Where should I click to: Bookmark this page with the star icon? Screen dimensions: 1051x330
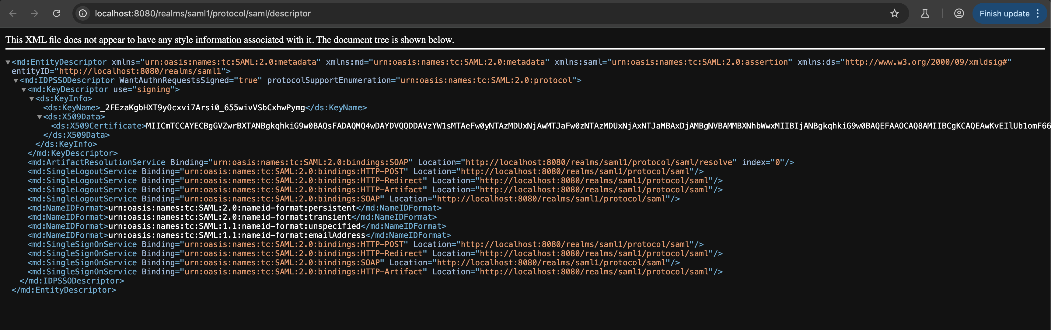tap(894, 13)
